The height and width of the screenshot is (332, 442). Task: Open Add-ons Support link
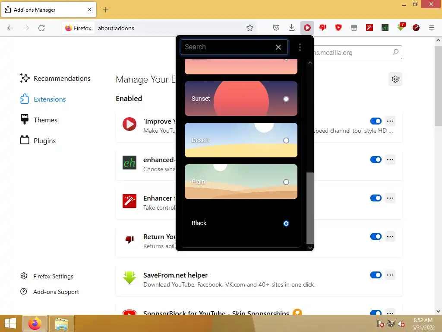pos(50,292)
